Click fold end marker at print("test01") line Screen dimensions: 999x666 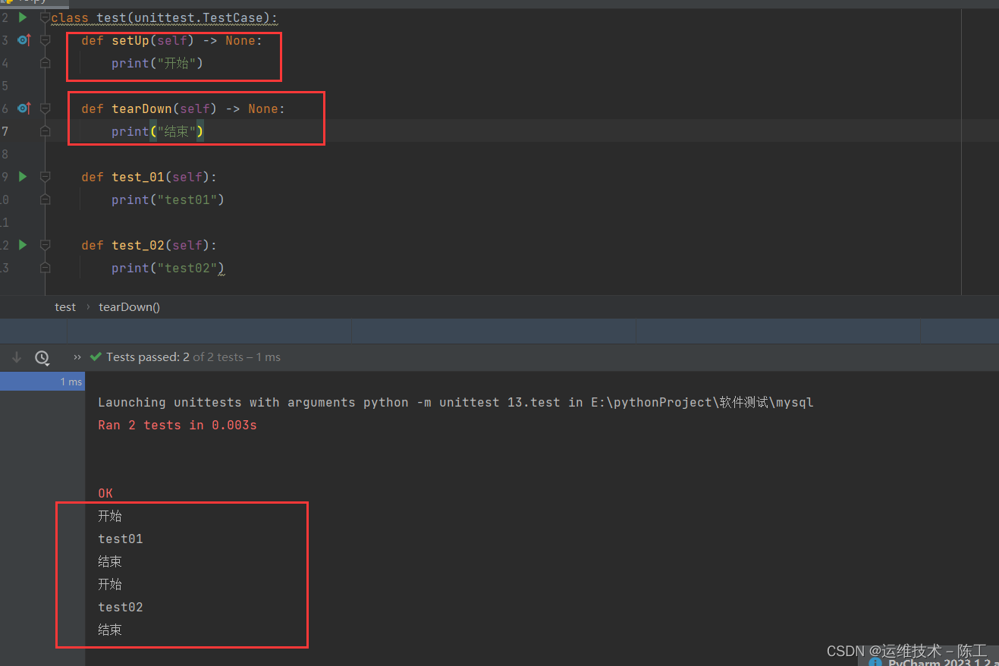pos(45,199)
